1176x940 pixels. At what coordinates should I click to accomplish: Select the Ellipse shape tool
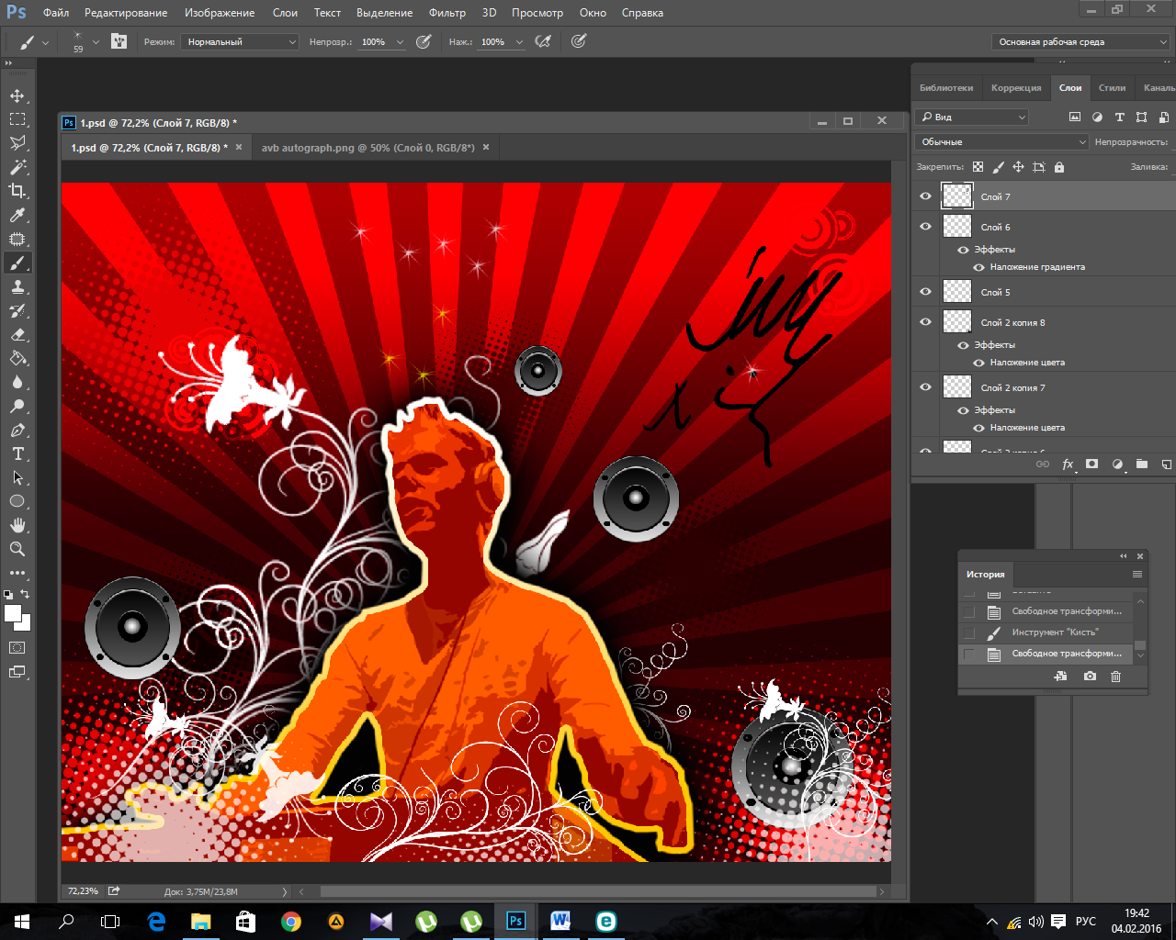point(17,501)
